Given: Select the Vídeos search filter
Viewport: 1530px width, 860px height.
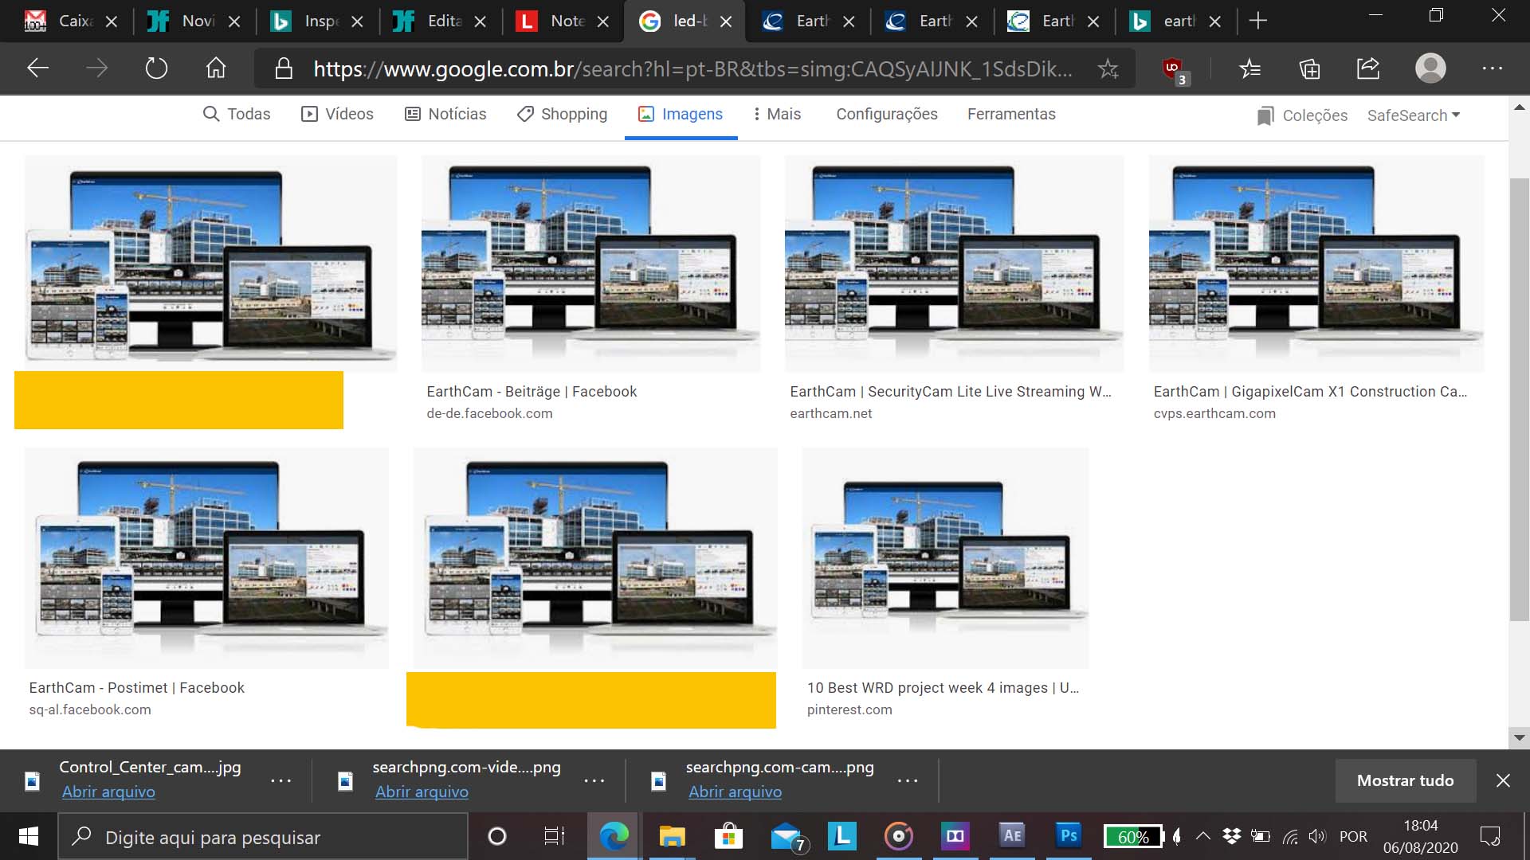Looking at the screenshot, I should point(337,115).
